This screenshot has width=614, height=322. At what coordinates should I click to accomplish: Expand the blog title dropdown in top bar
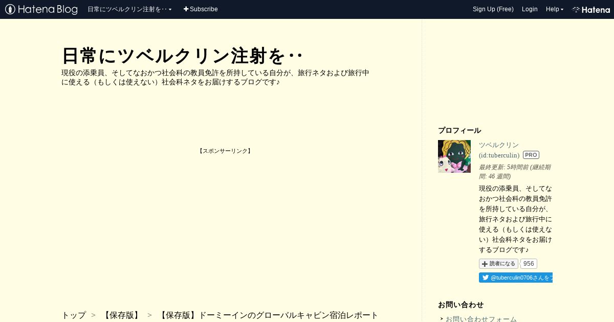pyautogui.click(x=129, y=9)
